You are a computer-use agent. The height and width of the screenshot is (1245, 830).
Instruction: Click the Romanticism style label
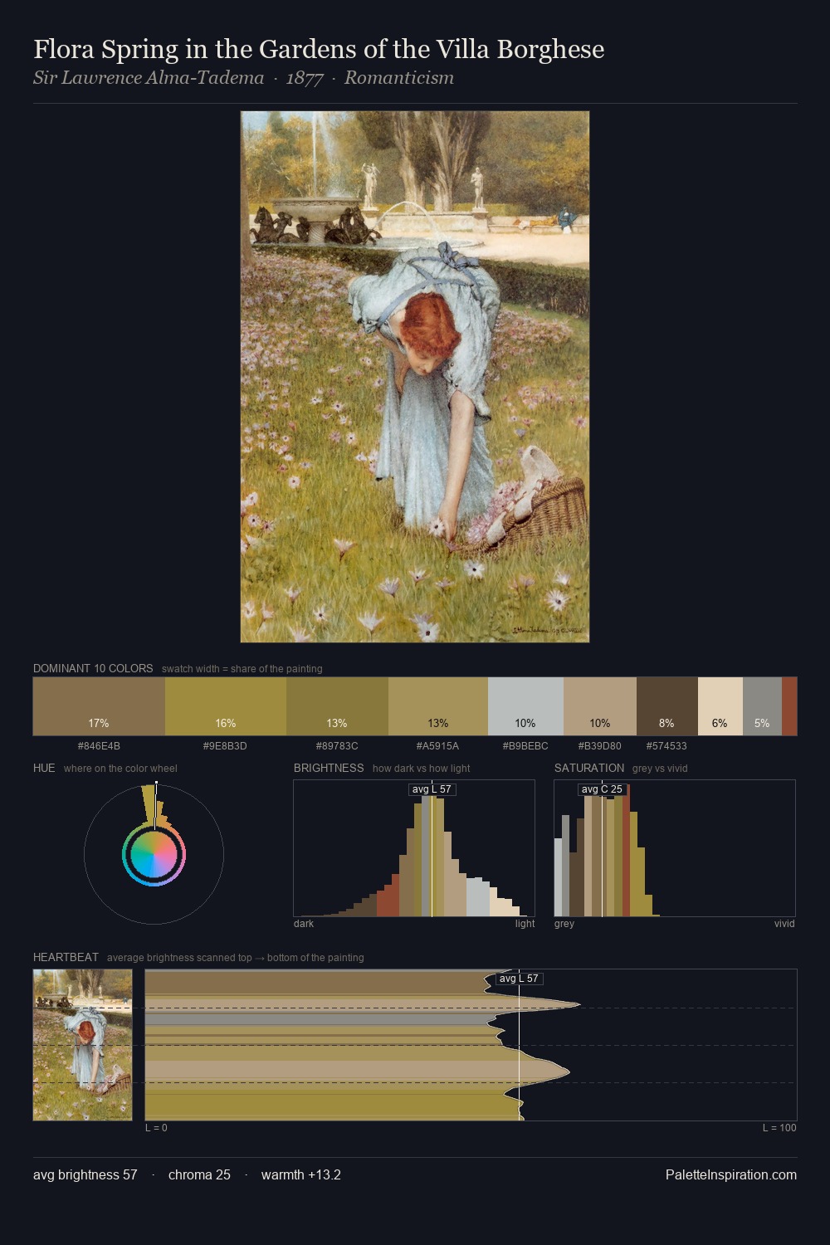coord(399,78)
